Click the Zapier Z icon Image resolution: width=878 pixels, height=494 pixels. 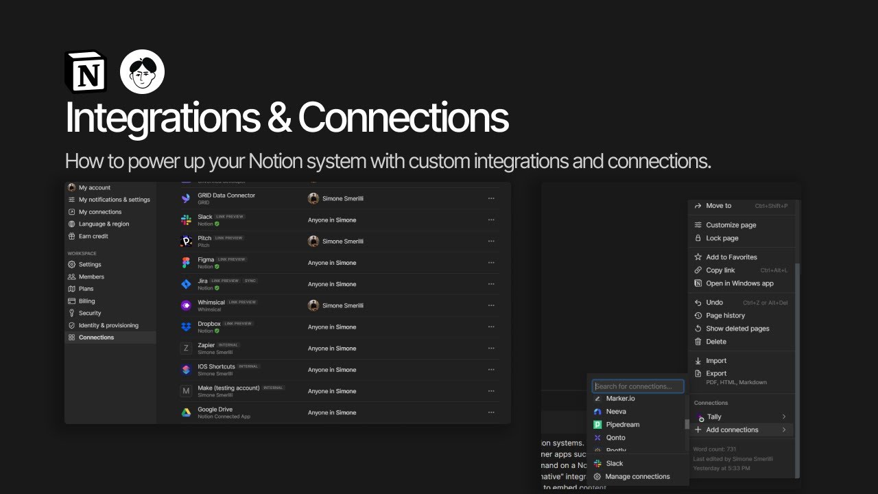(186, 349)
